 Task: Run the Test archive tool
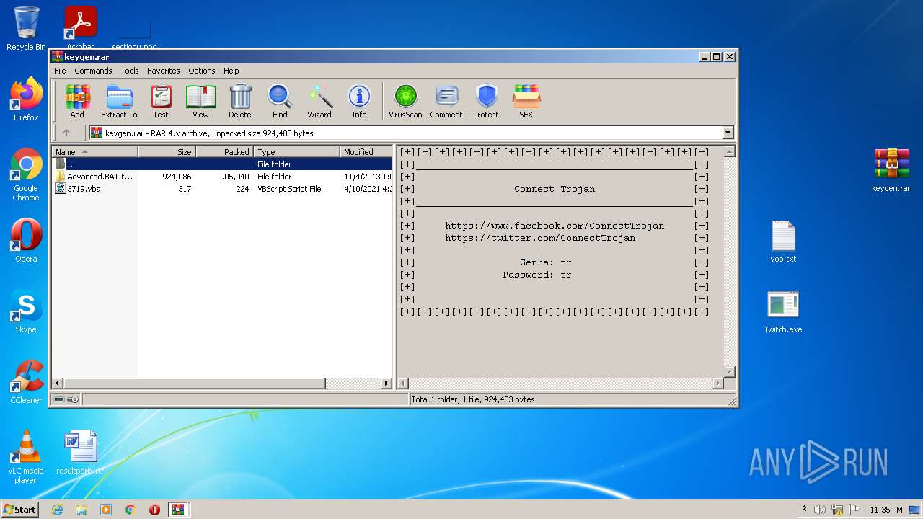161,101
